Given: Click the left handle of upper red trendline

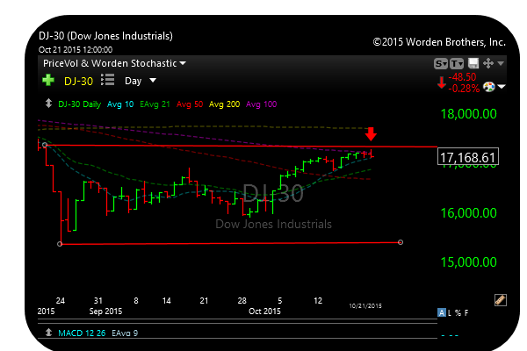Looking at the screenshot, I should pyautogui.click(x=45, y=145).
